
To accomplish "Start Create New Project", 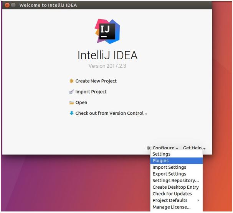I will pyautogui.click(x=96, y=81).
